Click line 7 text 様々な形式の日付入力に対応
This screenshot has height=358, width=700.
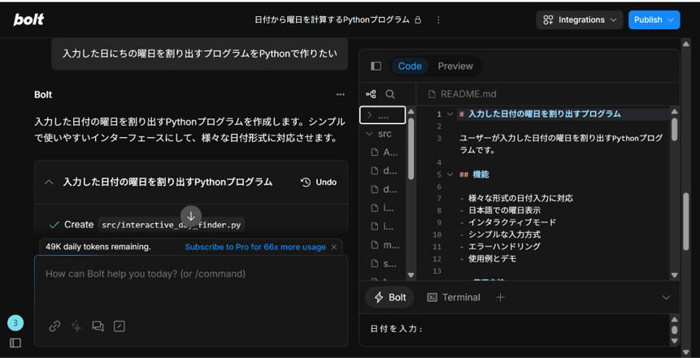tap(520, 198)
